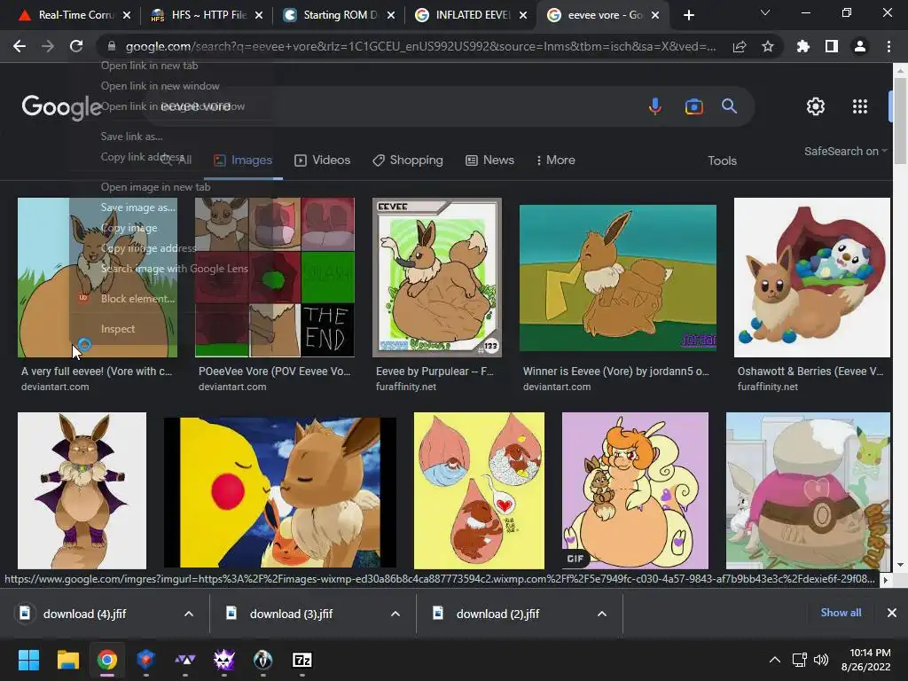The width and height of the screenshot is (908, 681).
Task: Close the downloads bar
Action: 892,613
